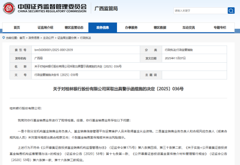Go to 证监局主题分类 in the breadcrumb
The height and width of the screenshot is (165, 240).
click(x=67, y=38)
